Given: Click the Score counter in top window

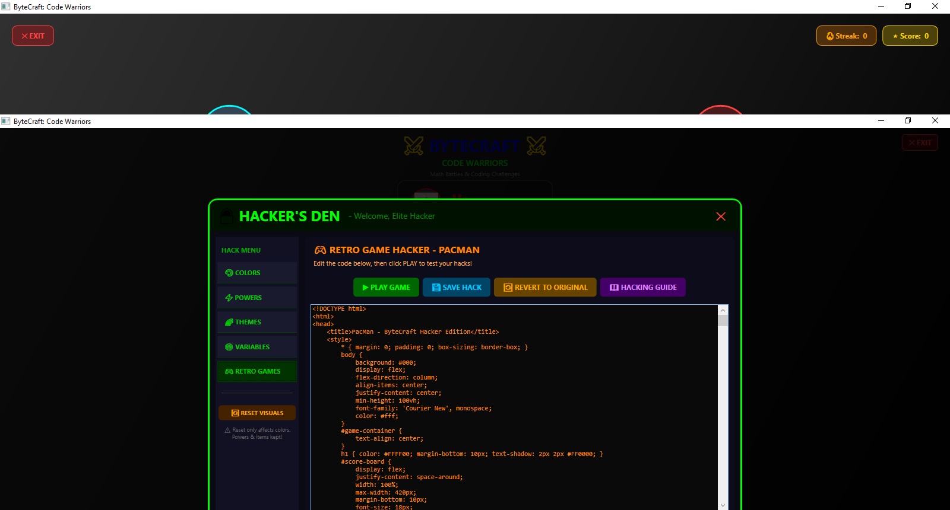Looking at the screenshot, I should click(910, 36).
